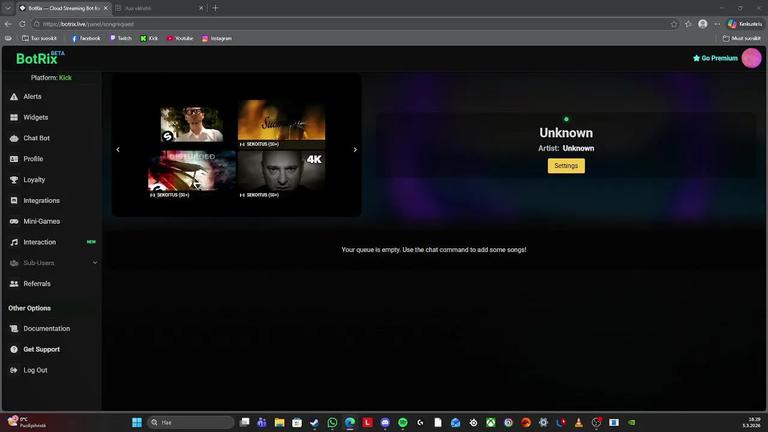Click the Referrals people icon

[x=14, y=284]
